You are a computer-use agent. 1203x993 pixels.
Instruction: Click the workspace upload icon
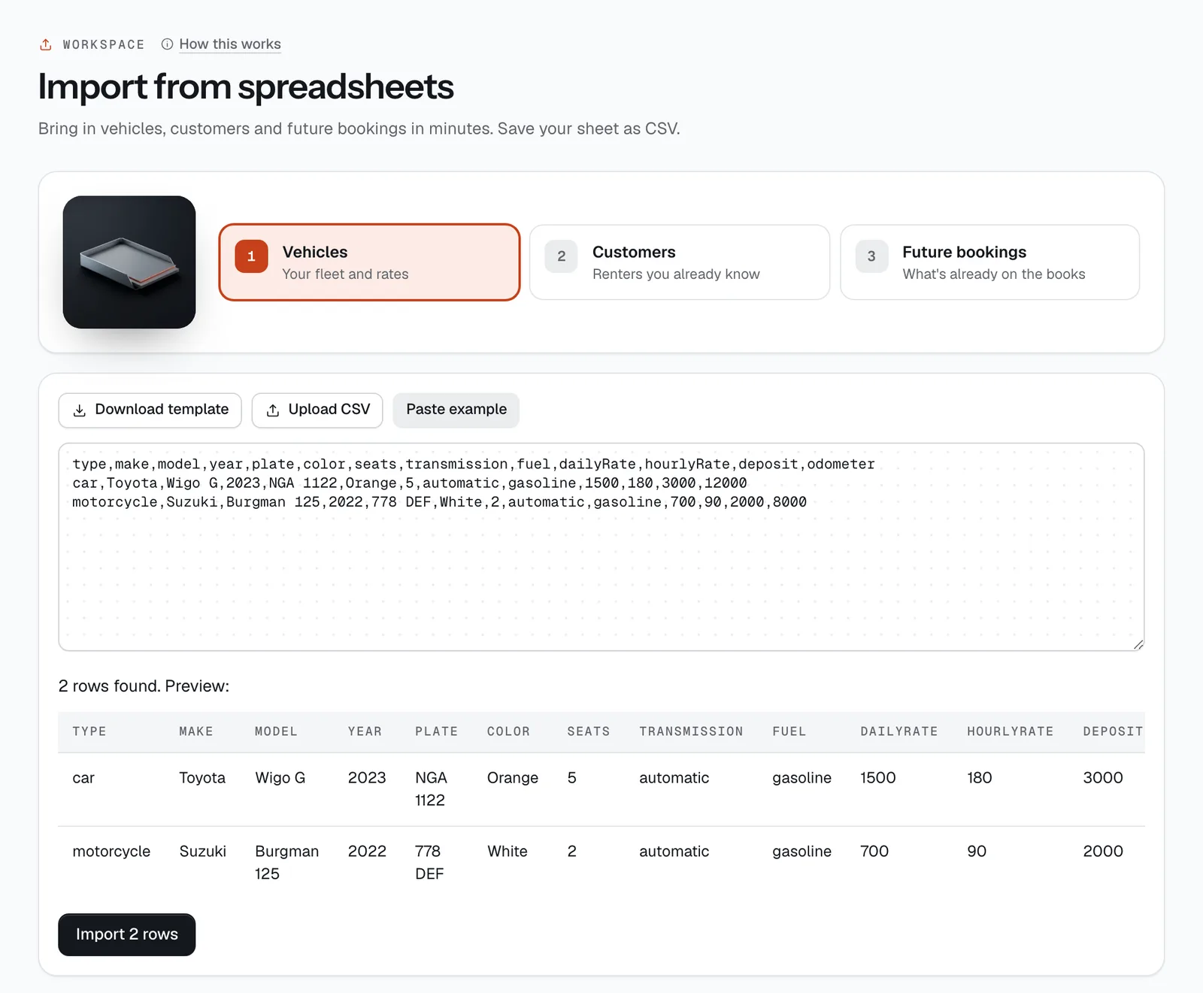click(46, 44)
